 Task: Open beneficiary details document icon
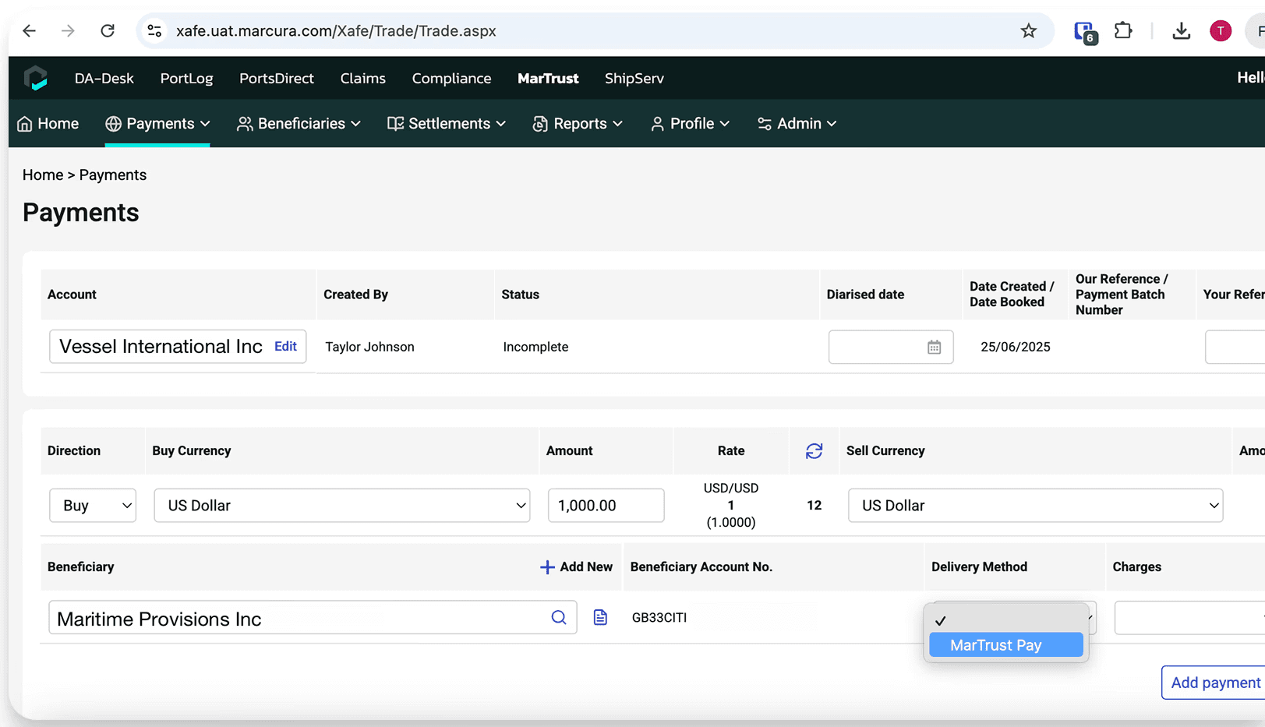pos(600,618)
